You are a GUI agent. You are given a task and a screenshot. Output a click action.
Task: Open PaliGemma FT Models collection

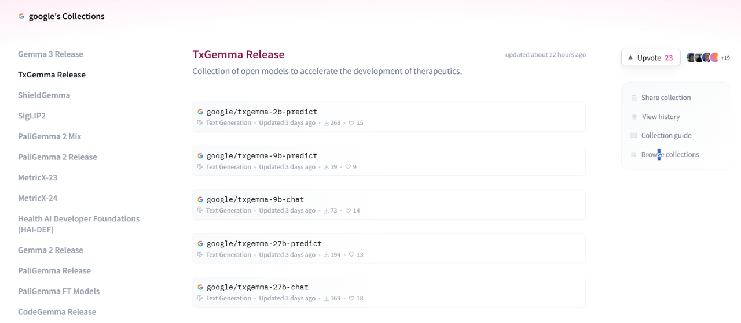pos(58,291)
